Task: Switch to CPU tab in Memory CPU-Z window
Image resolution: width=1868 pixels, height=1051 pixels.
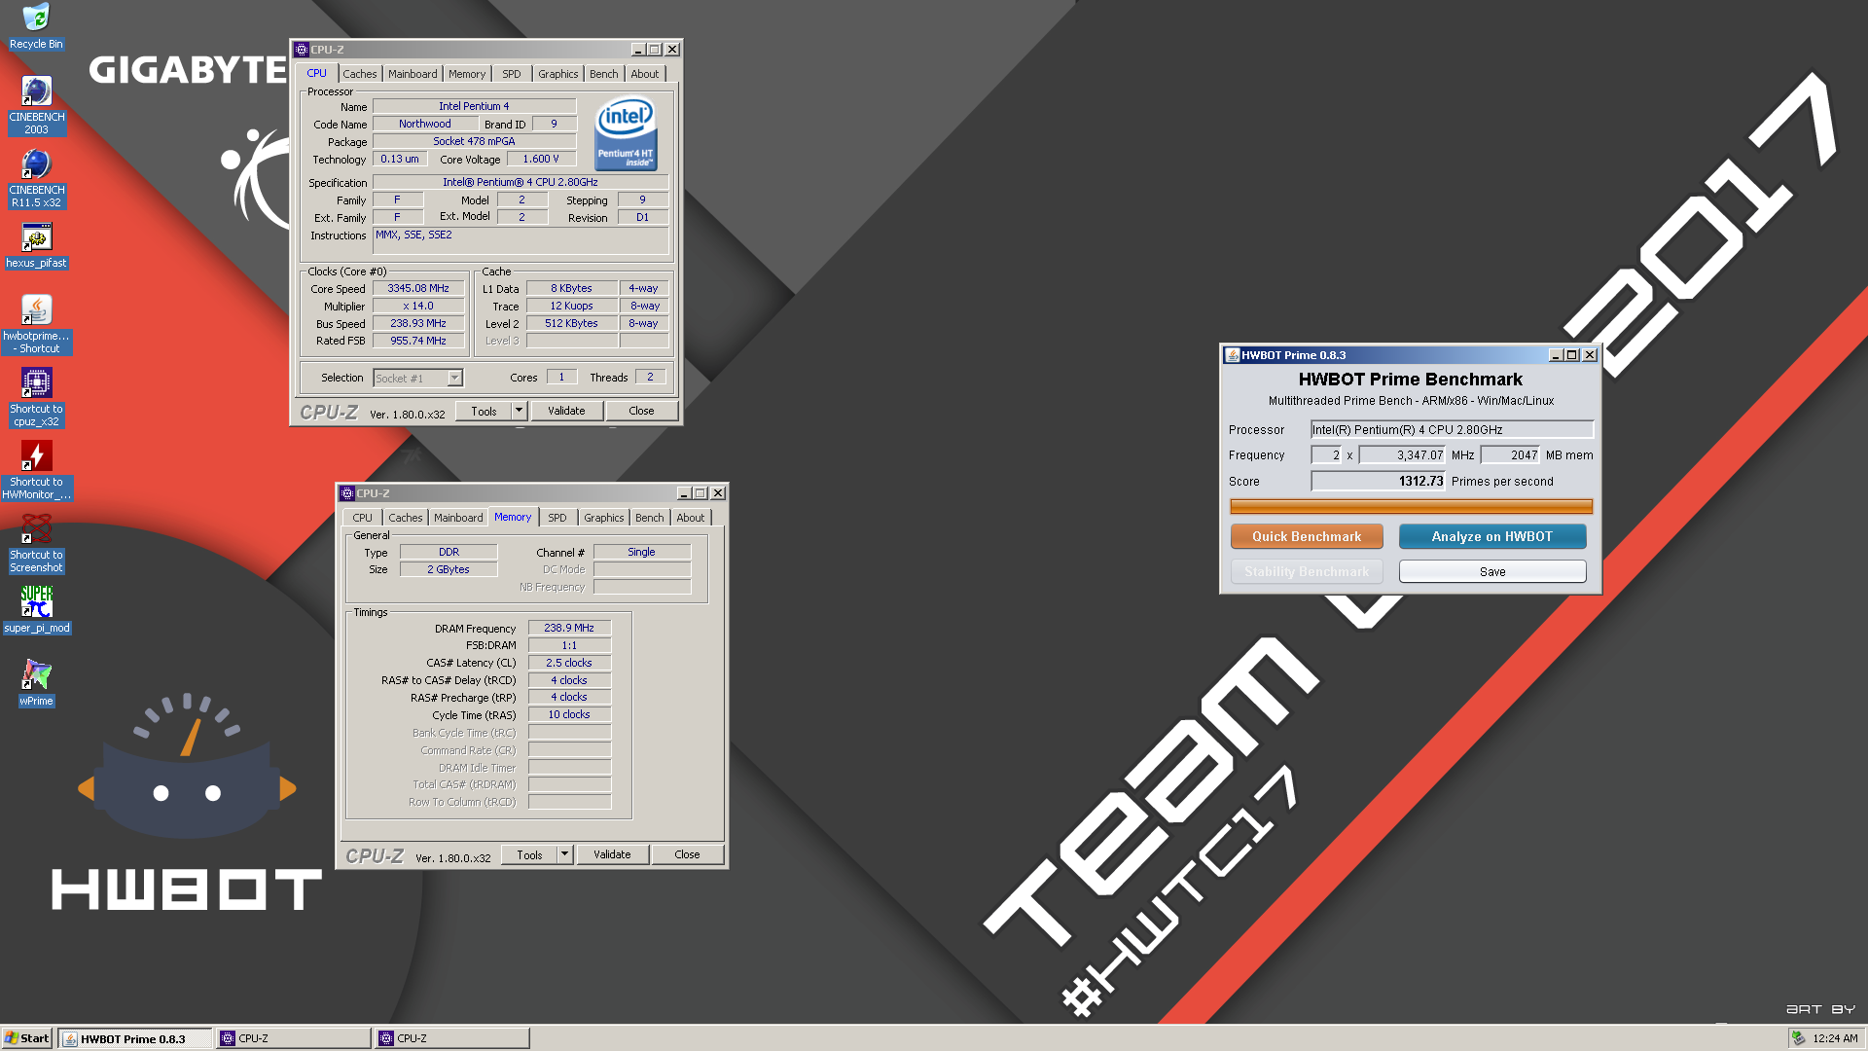Action: tap(363, 518)
